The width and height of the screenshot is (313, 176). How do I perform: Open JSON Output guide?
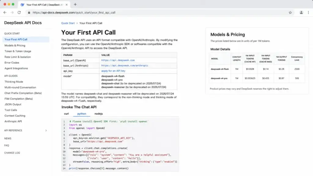[13, 105]
